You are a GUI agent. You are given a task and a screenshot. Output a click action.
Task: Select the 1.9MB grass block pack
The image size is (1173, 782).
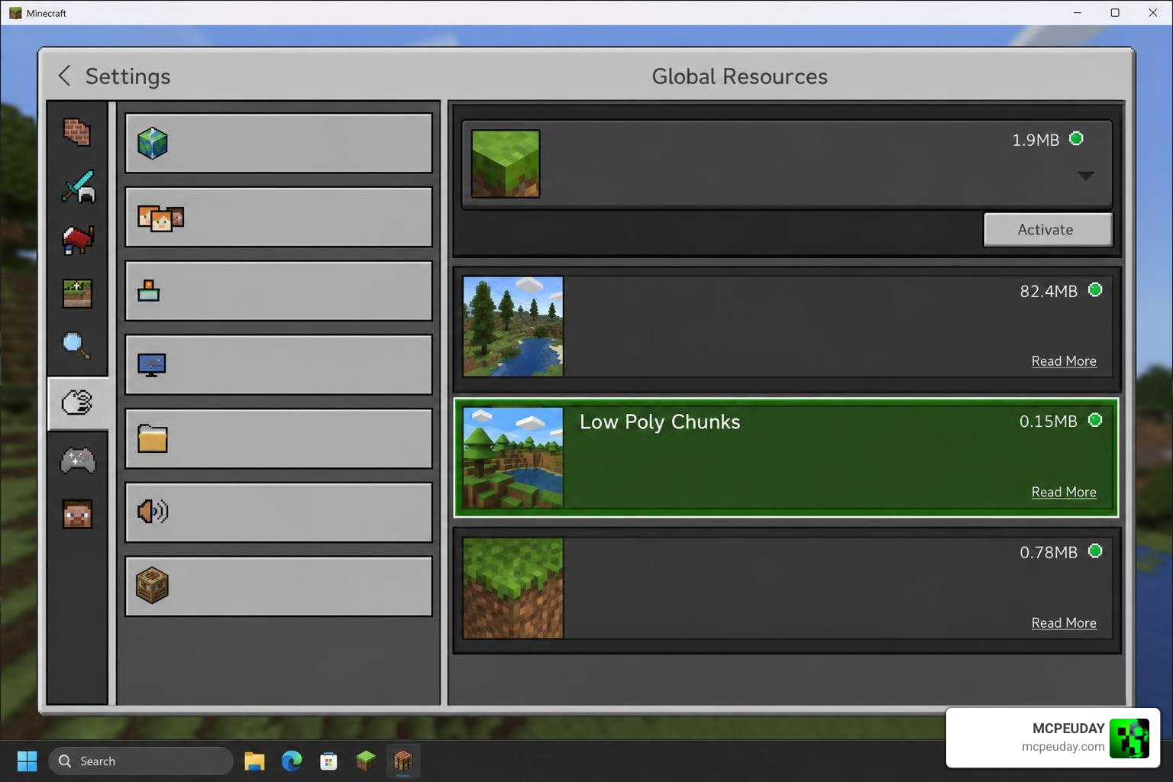tap(787, 163)
